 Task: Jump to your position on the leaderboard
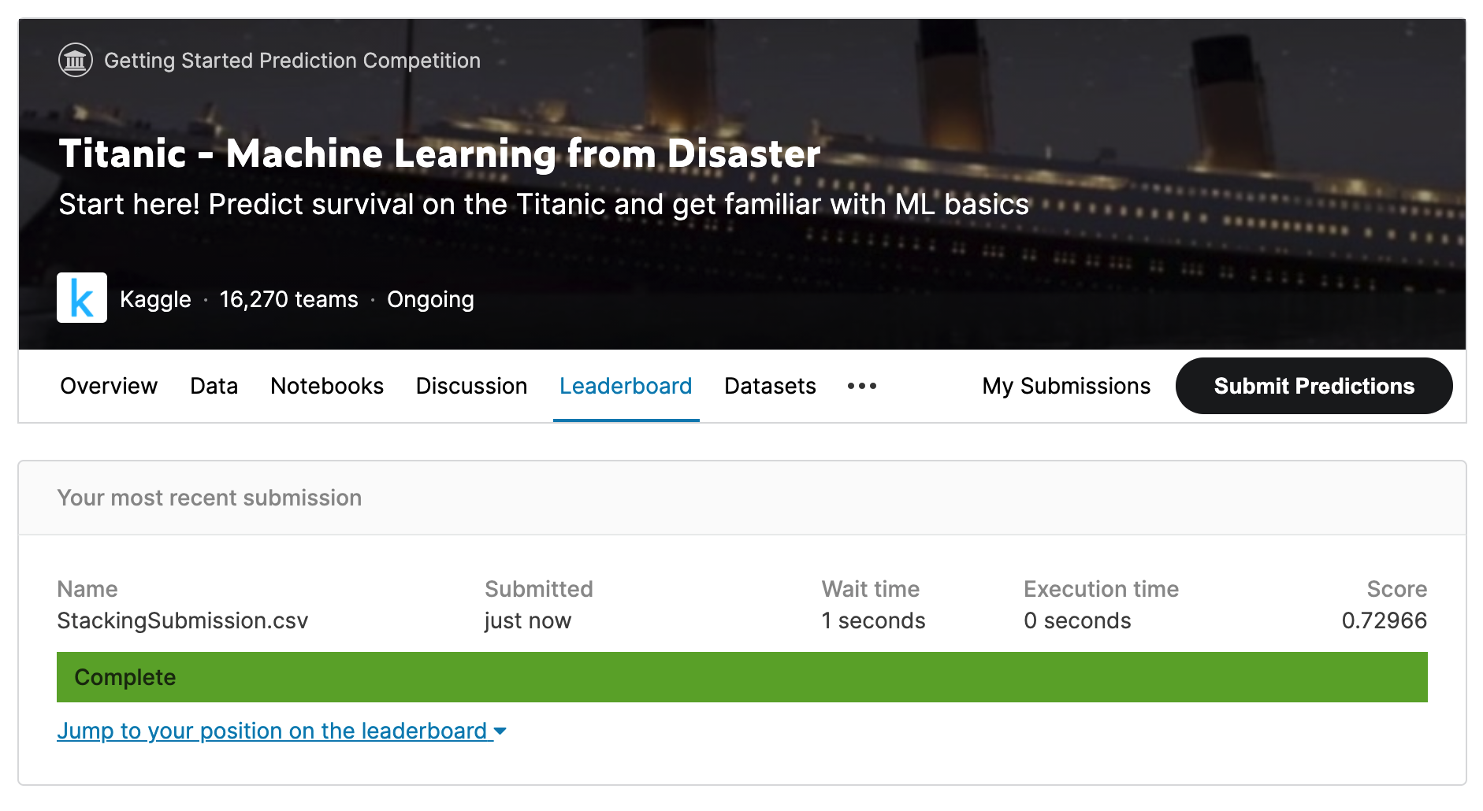272,731
